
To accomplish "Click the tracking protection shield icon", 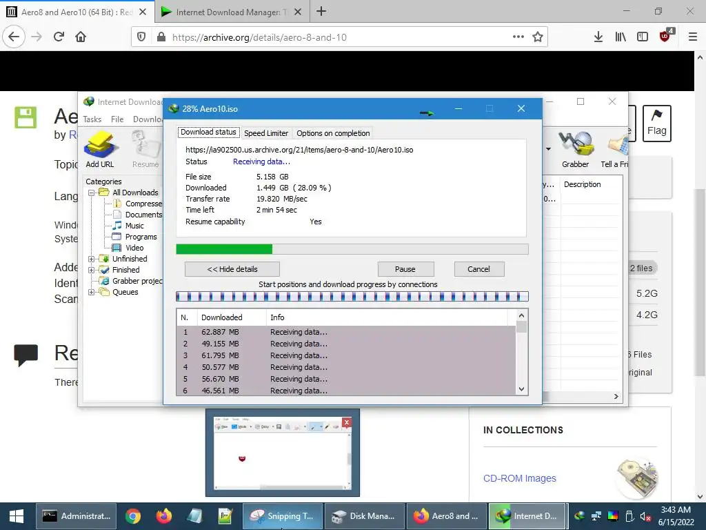I will coord(141,37).
